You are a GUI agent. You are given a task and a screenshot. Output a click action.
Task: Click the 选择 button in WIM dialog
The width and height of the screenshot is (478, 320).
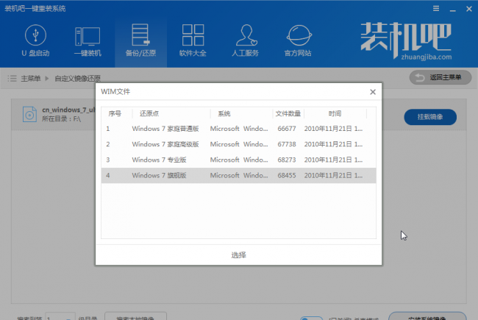pos(238,255)
